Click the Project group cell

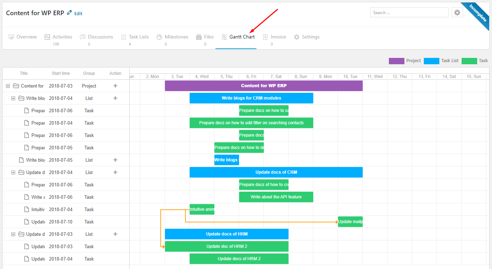coord(89,86)
